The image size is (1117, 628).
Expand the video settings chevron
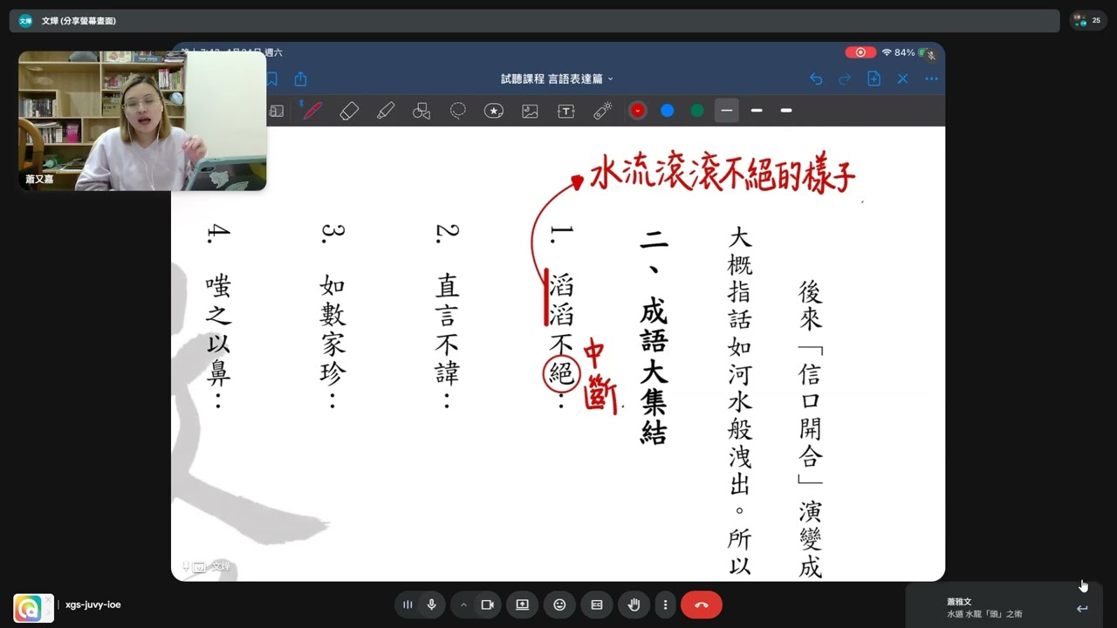[x=463, y=604]
